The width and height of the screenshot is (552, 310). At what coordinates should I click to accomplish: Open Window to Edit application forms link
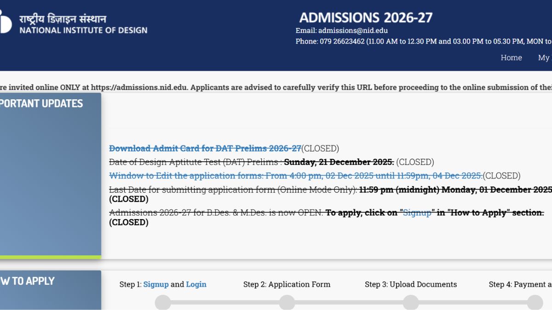pyautogui.click(x=295, y=176)
